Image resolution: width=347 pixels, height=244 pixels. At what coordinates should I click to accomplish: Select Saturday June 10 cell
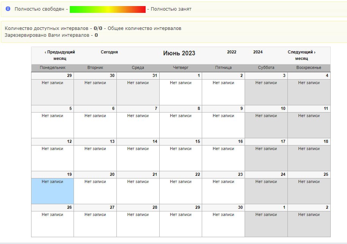click(x=266, y=125)
